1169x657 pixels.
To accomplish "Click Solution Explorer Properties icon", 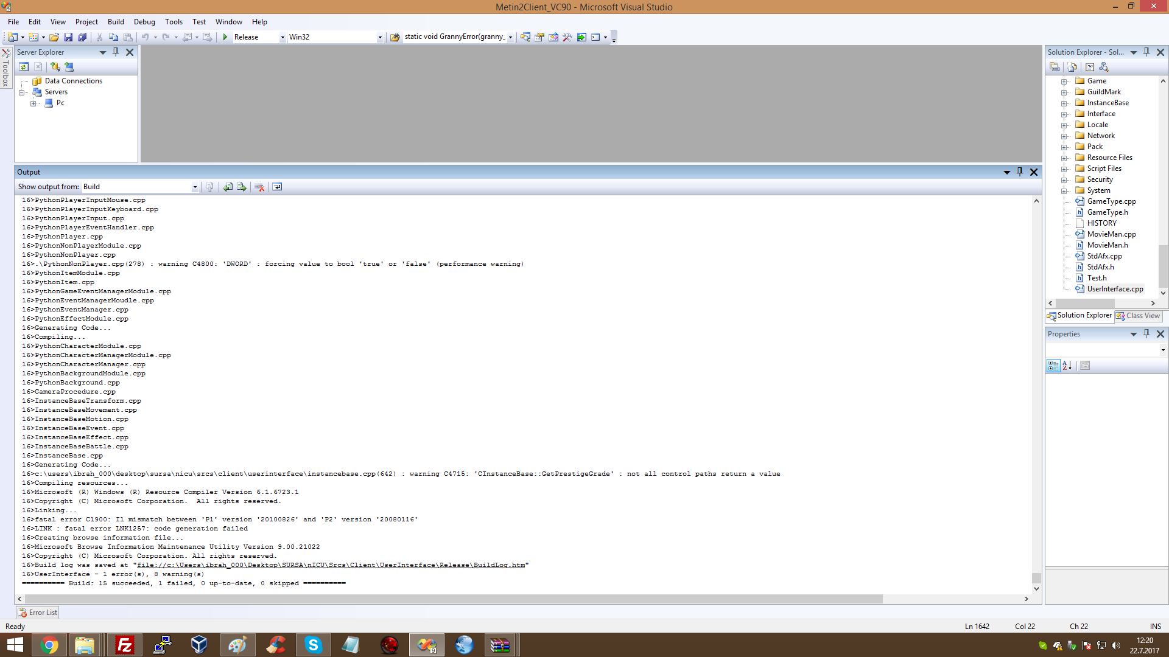I will pyautogui.click(x=1055, y=67).
